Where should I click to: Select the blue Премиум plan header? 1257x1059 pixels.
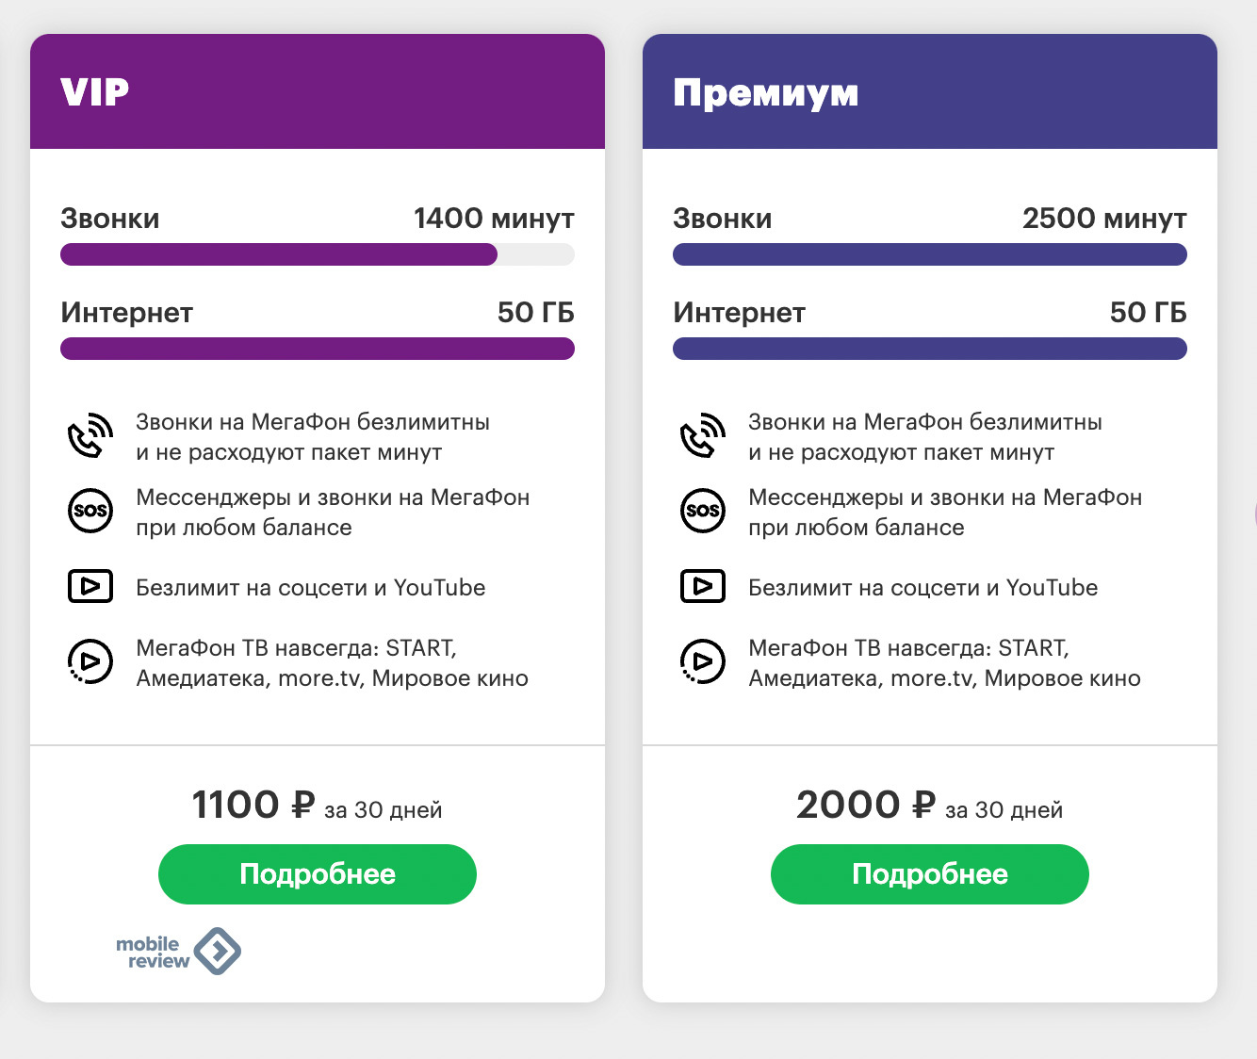tap(930, 92)
